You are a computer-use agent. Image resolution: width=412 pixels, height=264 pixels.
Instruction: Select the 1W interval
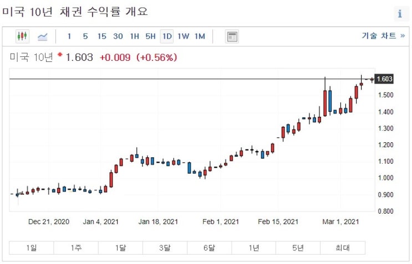(183, 36)
